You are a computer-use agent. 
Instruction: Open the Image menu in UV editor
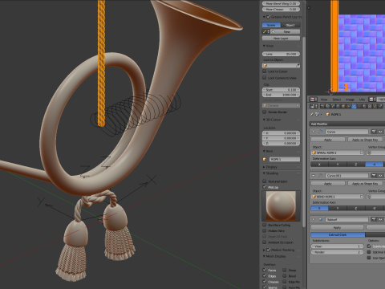point(350,100)
